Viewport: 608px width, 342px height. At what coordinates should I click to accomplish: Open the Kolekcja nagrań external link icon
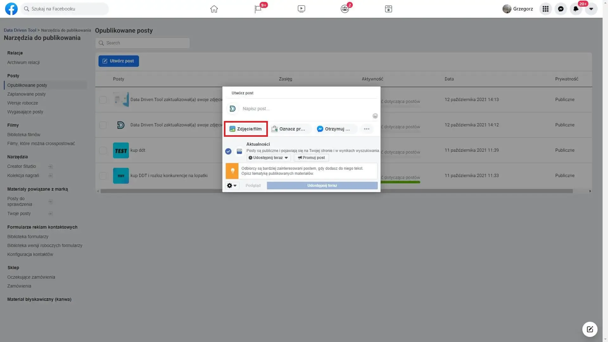(50, 176)
